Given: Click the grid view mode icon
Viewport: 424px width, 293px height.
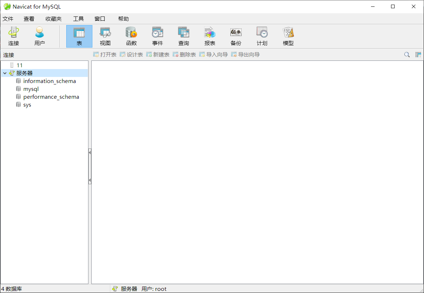Looking at the screenshot, I should coord(418,54).
